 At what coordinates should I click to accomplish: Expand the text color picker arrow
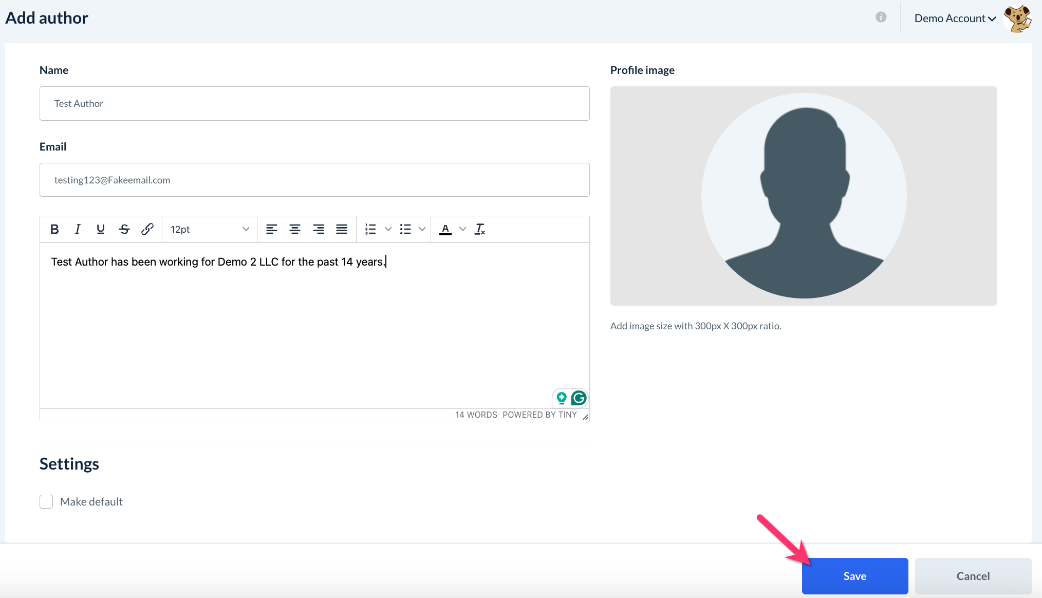tap(463, 229)
